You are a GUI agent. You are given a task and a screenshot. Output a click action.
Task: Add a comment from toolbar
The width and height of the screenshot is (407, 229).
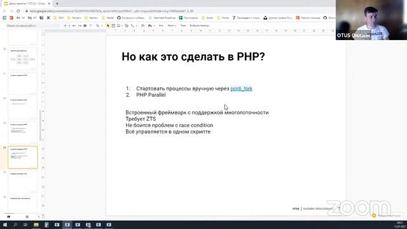pyautogui.click(x=142, y=25)
